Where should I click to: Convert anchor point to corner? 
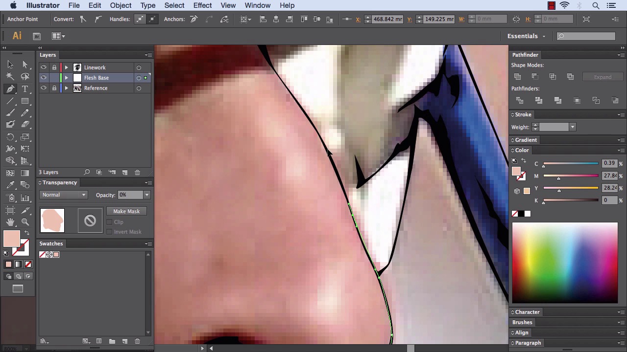pos(83,19)
